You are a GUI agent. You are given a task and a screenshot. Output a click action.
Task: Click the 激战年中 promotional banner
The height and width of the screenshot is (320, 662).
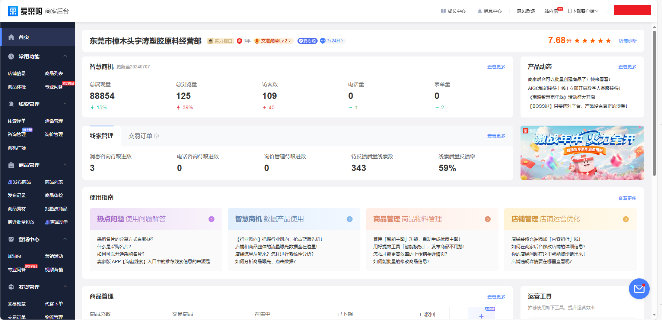[582, 153]
